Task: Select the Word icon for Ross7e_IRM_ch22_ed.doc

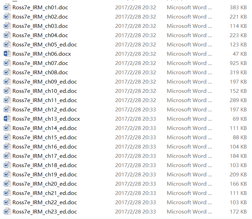Action: coord(7,202)
